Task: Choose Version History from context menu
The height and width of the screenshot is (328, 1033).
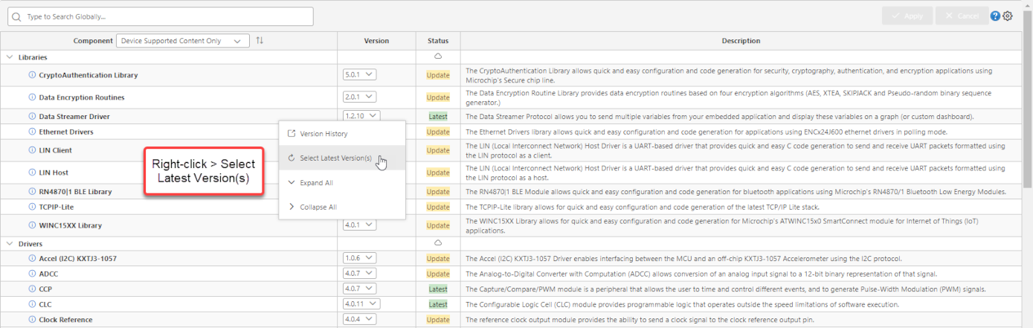Action: click(323, 134)
